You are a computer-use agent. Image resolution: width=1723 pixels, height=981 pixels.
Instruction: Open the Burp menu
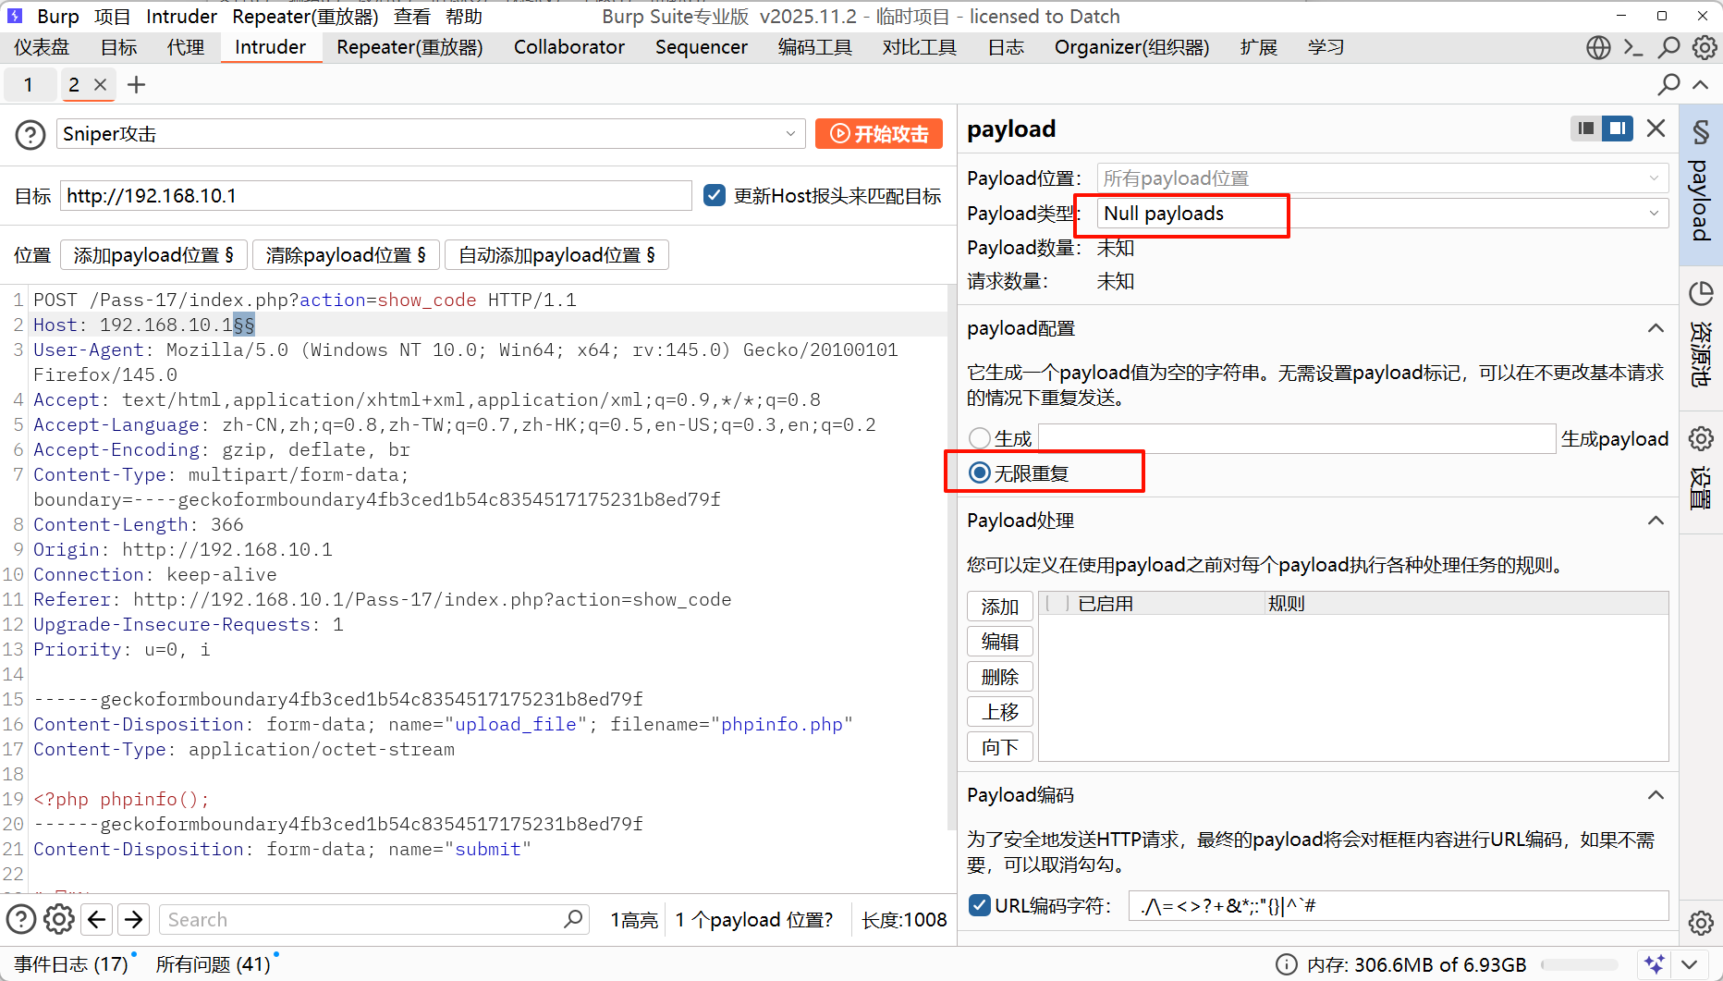pyautogui.click(x=58, y=17)
